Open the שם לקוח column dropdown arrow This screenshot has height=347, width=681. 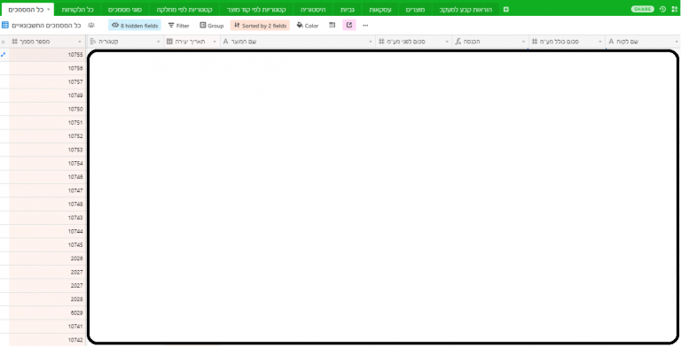pos(677,42)
